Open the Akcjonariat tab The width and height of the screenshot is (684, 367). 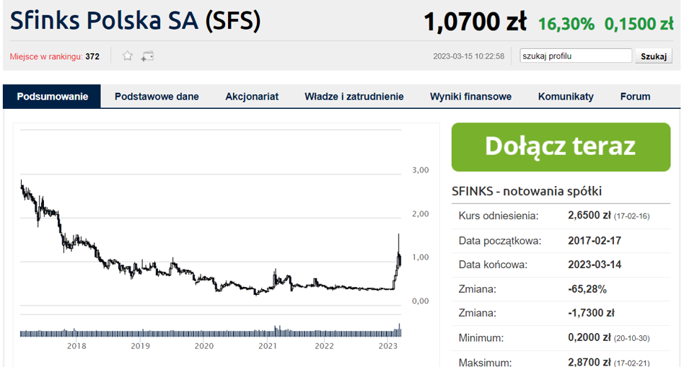point(252,97)
